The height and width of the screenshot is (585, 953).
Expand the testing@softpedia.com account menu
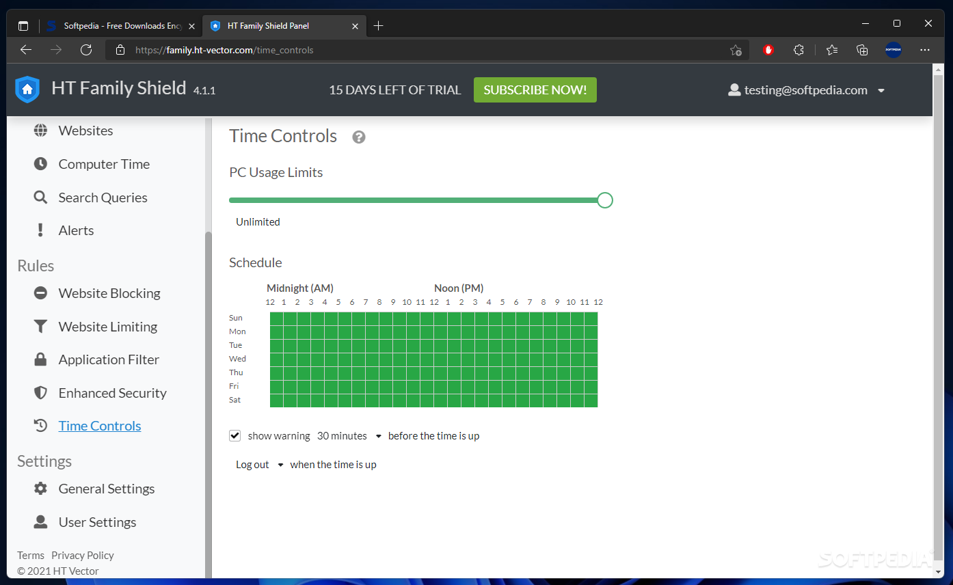[807, 90]
